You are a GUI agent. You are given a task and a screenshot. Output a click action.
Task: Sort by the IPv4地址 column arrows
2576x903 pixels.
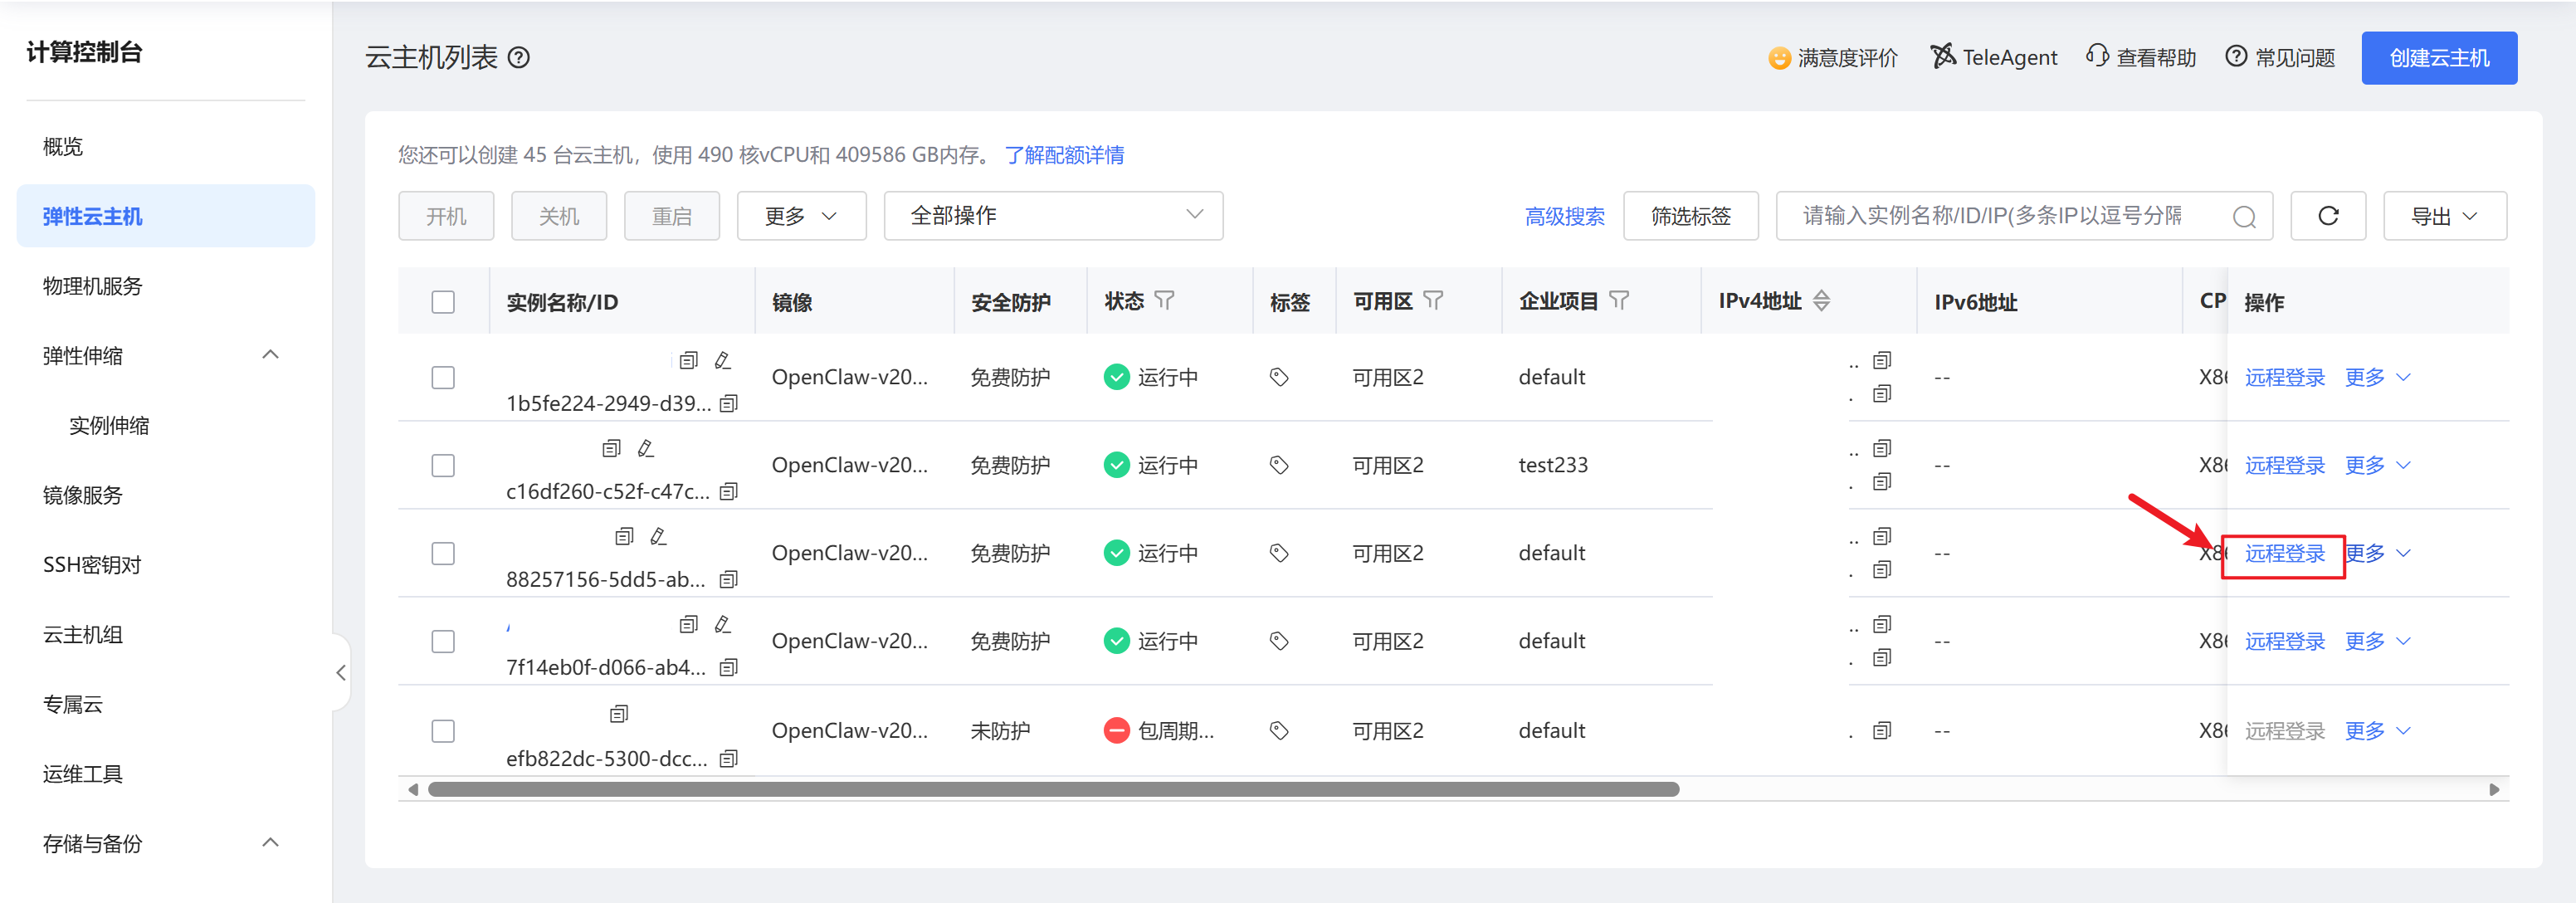[x=1821, y=300]
